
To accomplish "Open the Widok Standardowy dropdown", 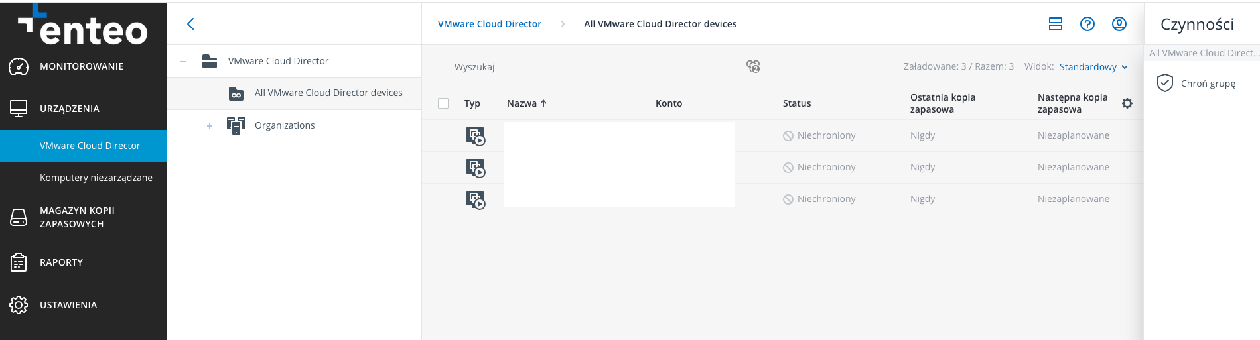I will click(x=1093, y=67).
